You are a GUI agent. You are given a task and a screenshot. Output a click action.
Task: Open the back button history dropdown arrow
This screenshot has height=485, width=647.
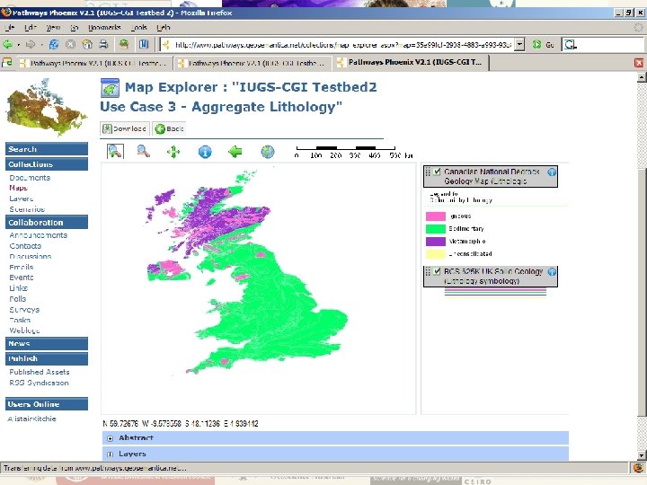[x=18, y=45]
